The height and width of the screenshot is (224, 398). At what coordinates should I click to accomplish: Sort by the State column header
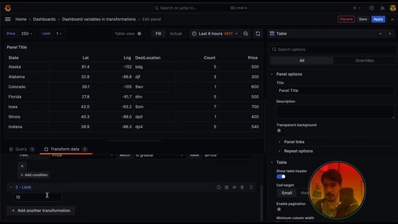tap(14, 58)
